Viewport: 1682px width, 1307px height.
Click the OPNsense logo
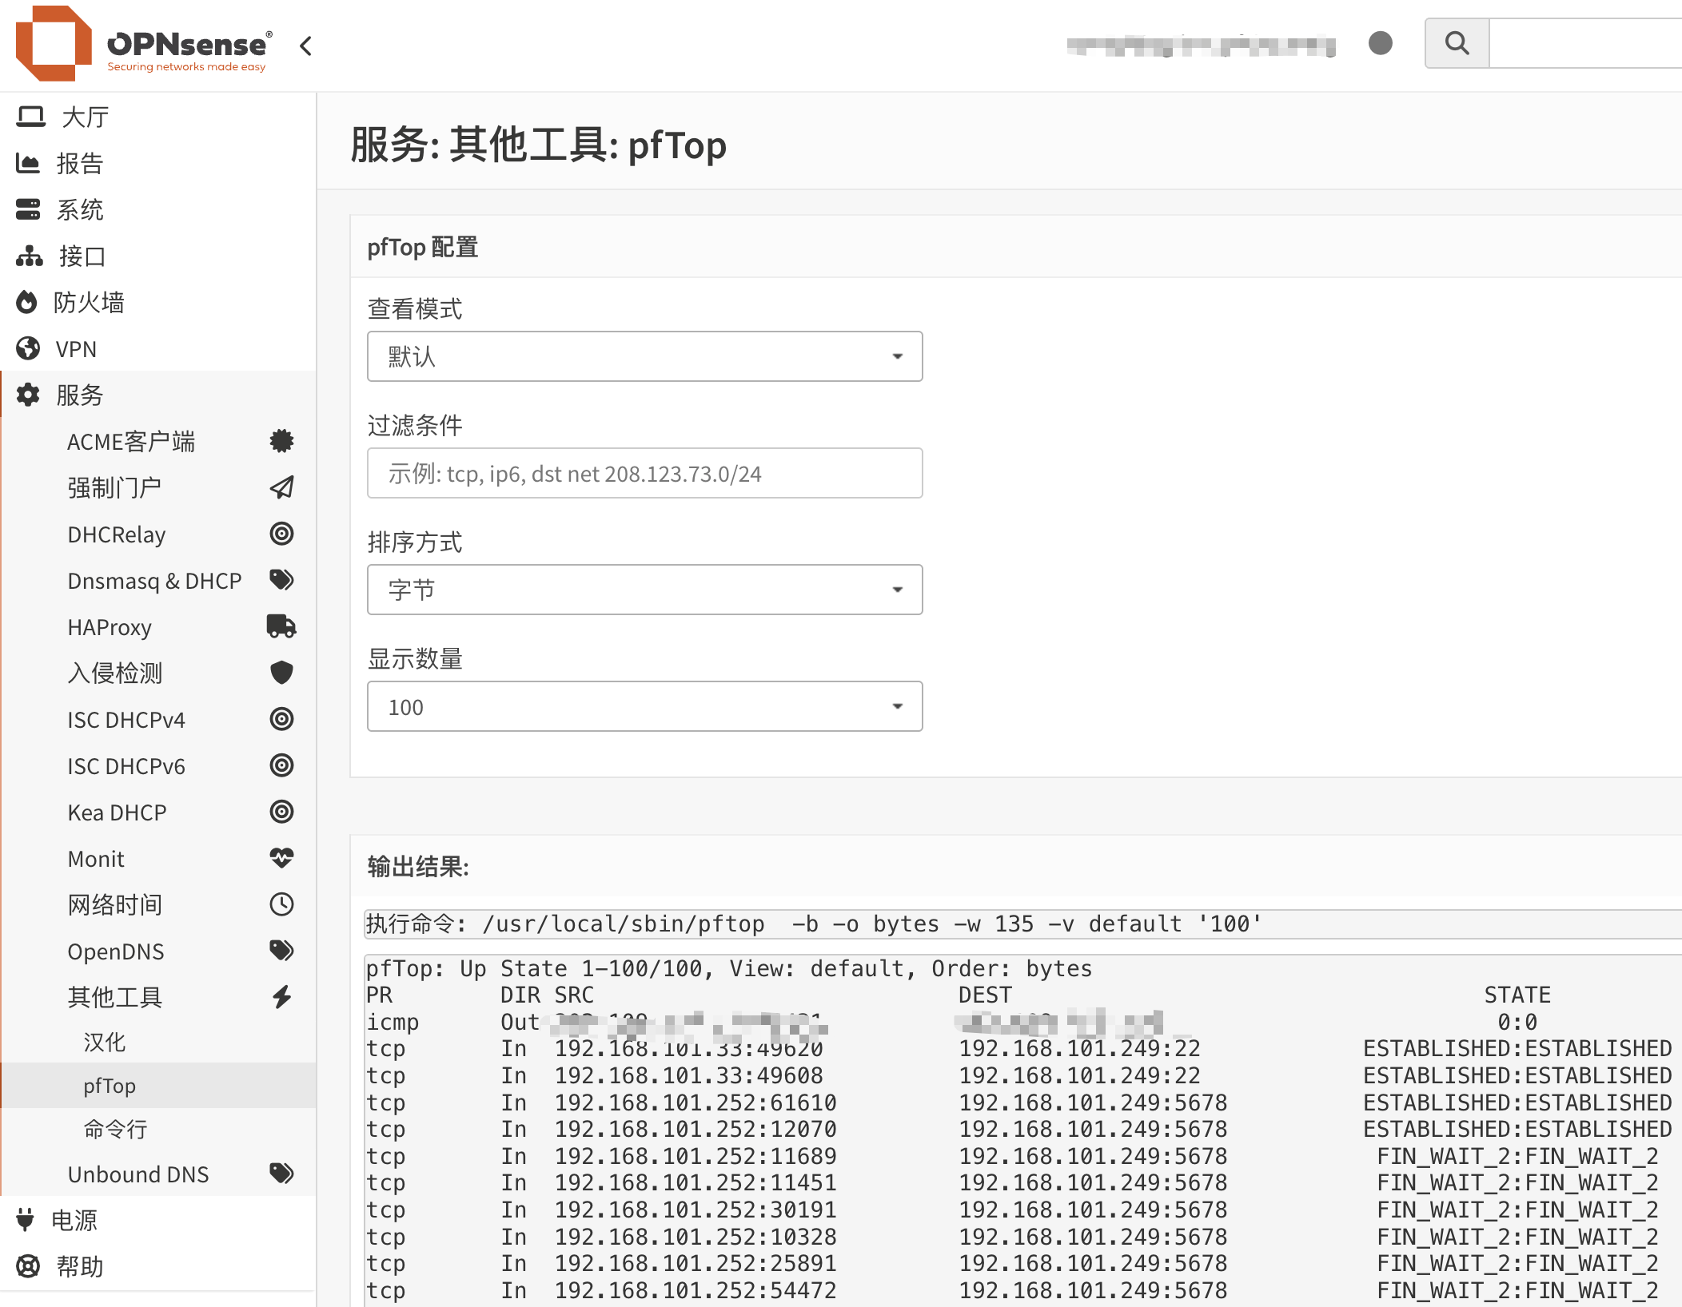[x=144, y=45]
